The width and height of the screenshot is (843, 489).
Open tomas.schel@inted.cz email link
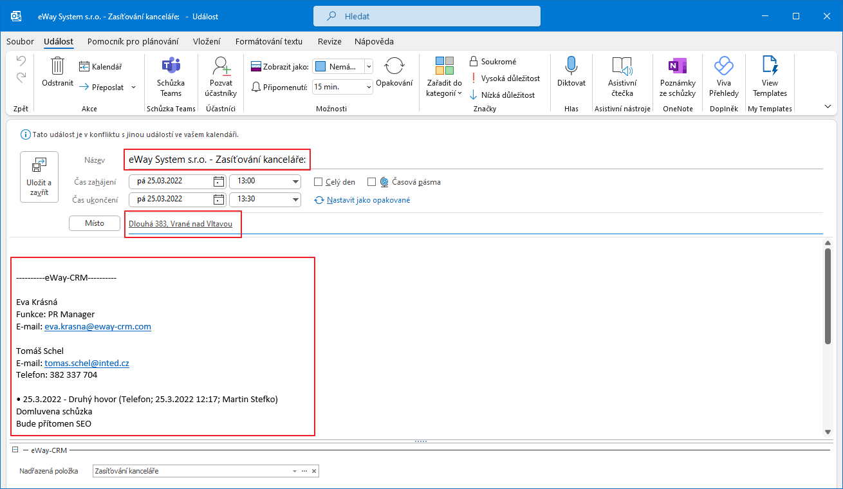click(x=87, y=363)
